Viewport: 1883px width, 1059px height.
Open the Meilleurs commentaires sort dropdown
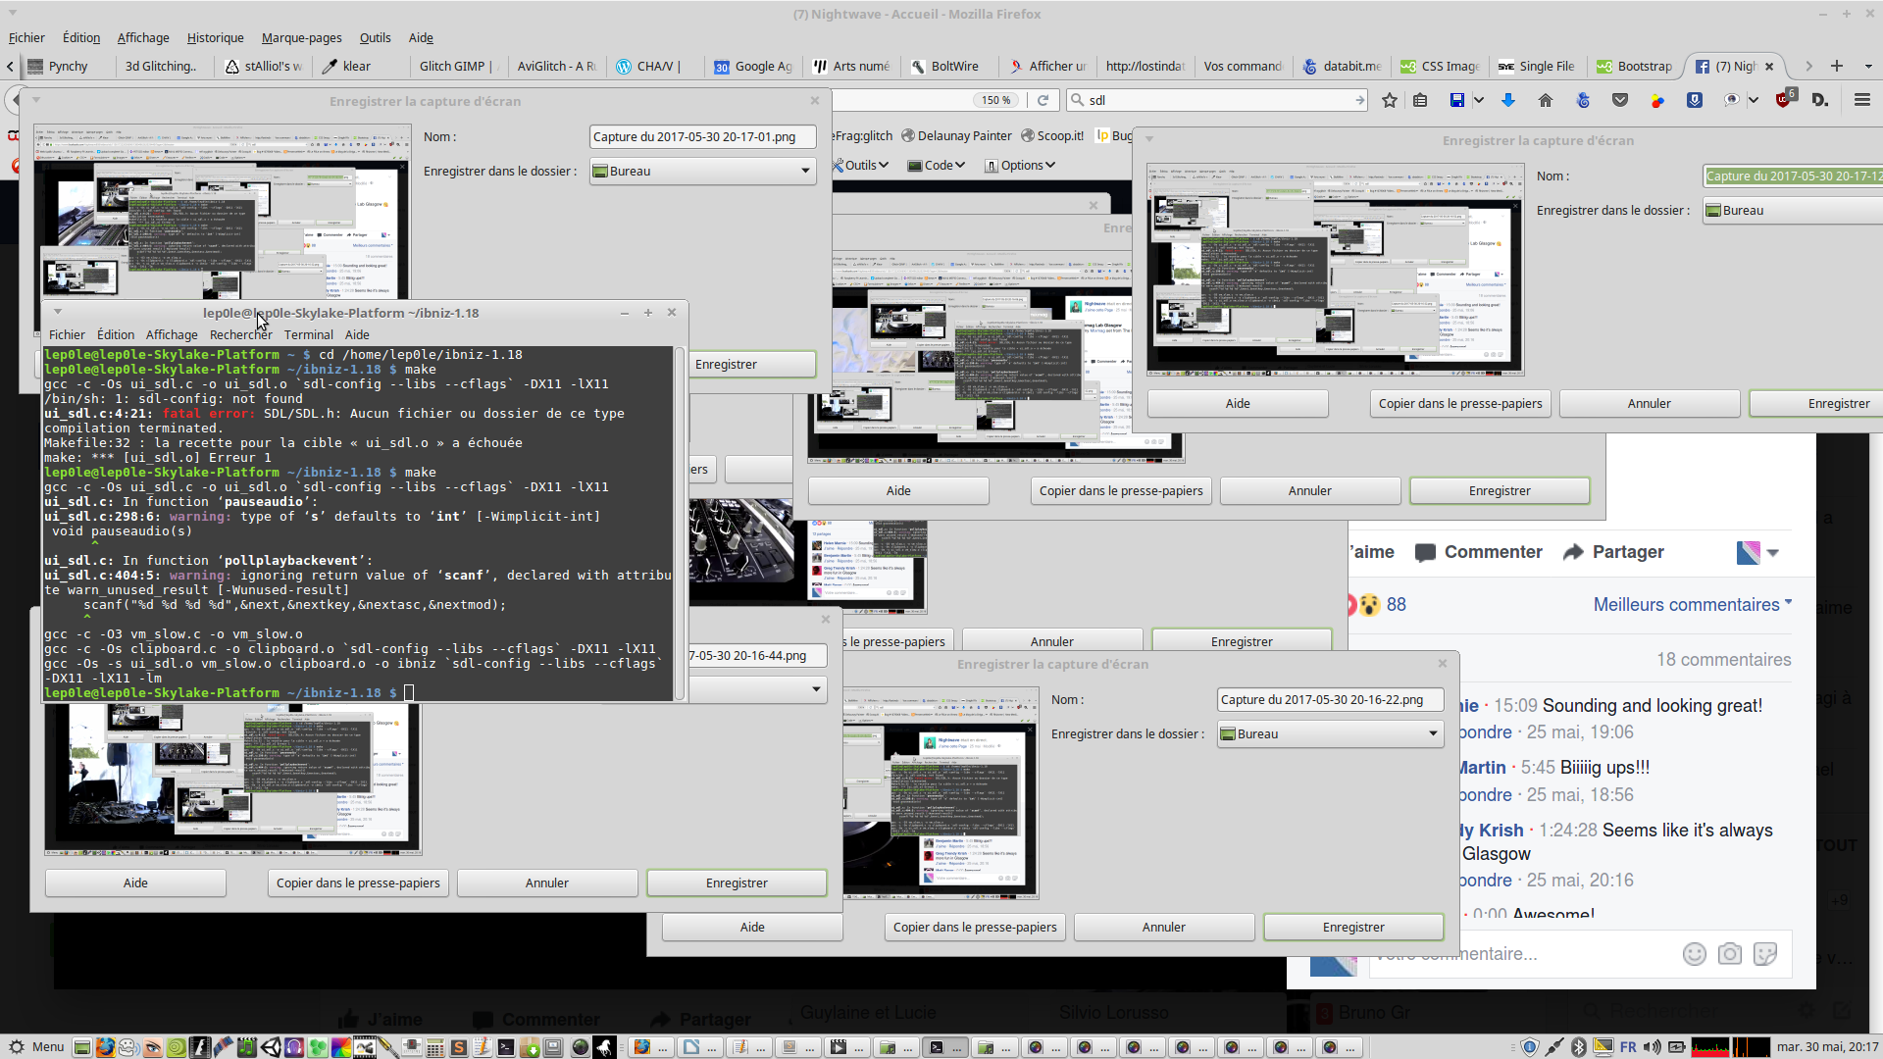(x=1692, y=605)
